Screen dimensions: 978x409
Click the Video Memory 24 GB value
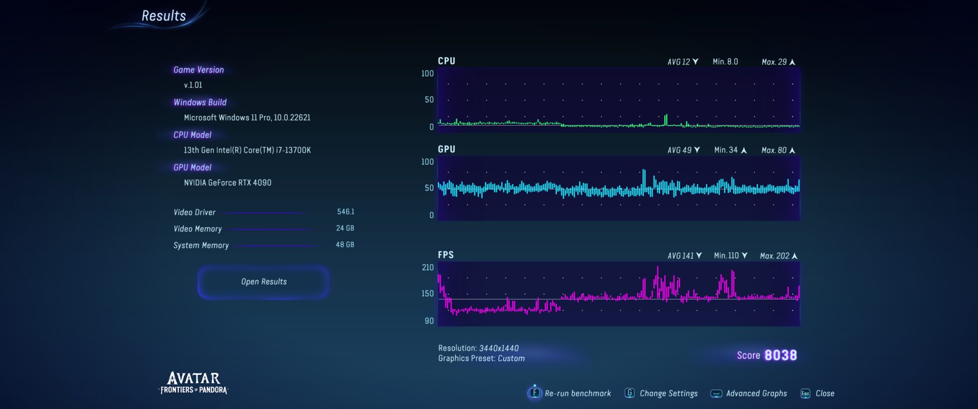point(345,228)
